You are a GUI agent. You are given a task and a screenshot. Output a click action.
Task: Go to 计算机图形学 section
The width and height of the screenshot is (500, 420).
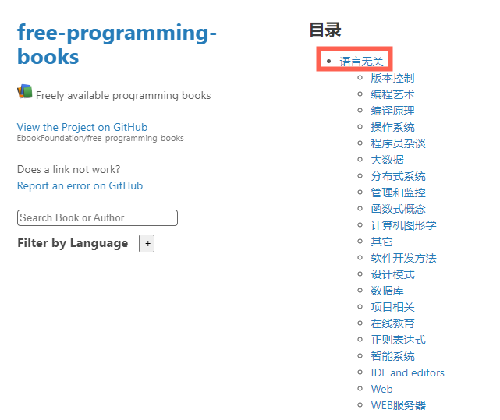(x=403, y=225)
